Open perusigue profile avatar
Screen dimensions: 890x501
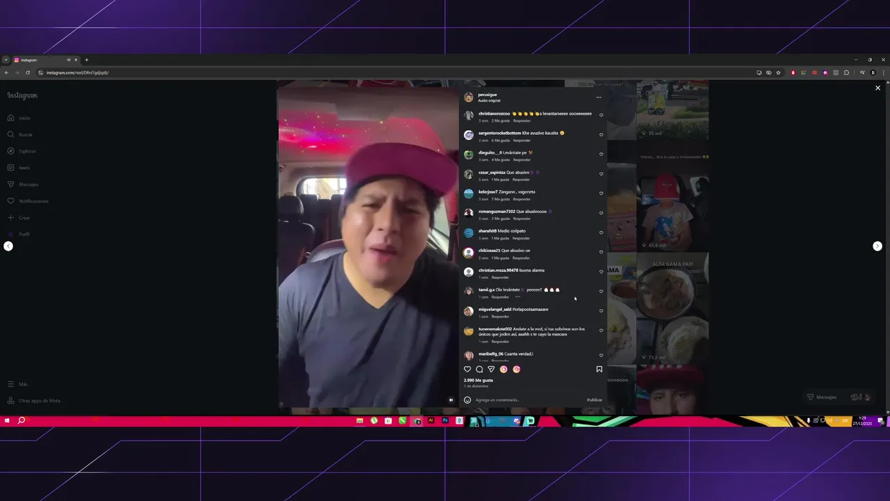coord(469,97)
